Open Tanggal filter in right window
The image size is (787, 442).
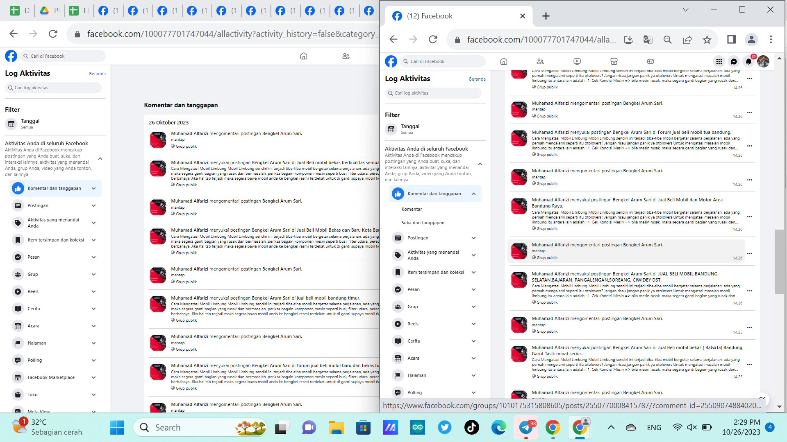tap(410, 129)
